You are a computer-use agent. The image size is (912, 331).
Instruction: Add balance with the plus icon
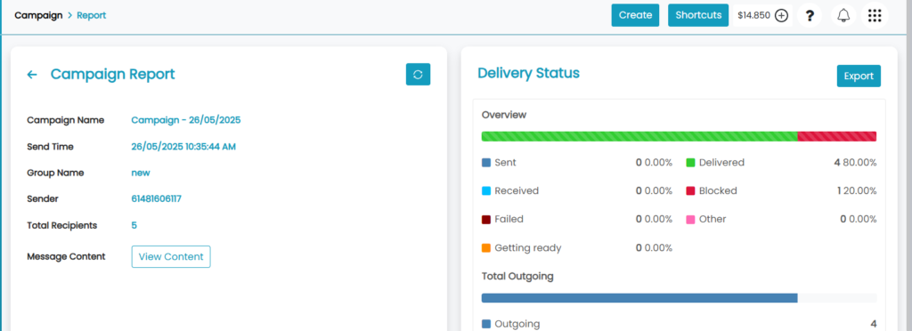(781, 16)
